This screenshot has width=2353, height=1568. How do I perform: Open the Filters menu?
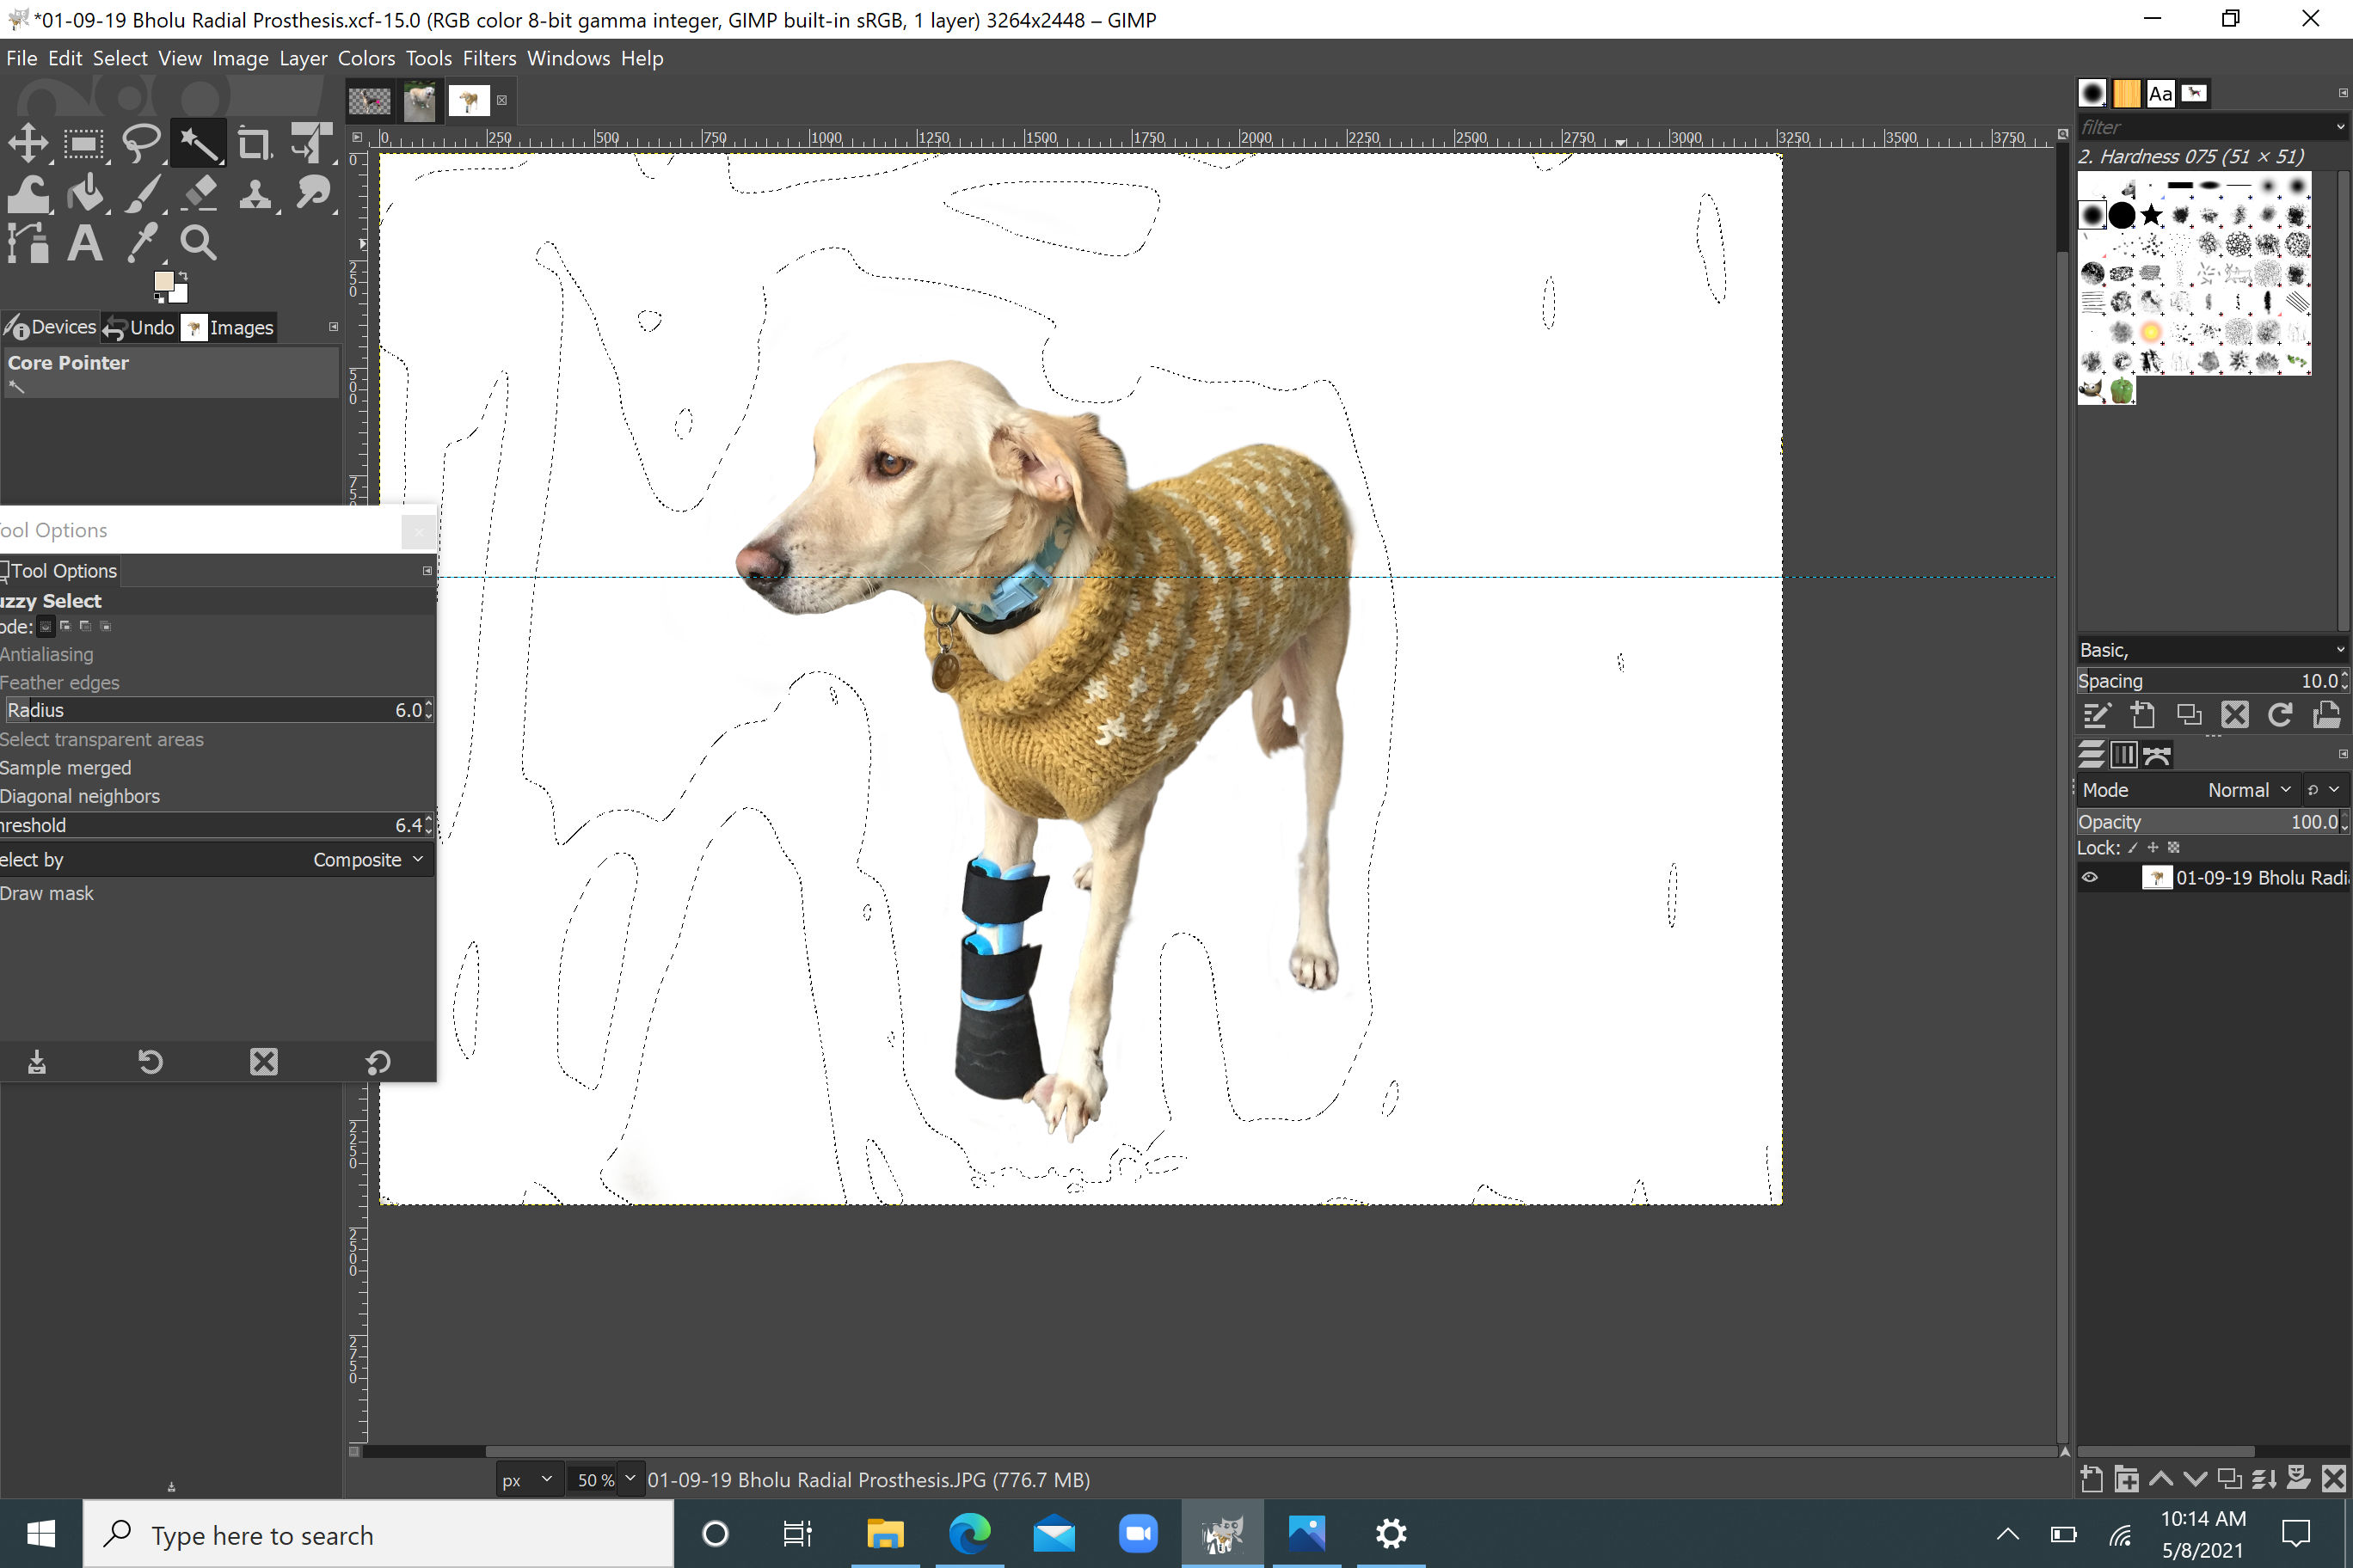pos(488,58)
